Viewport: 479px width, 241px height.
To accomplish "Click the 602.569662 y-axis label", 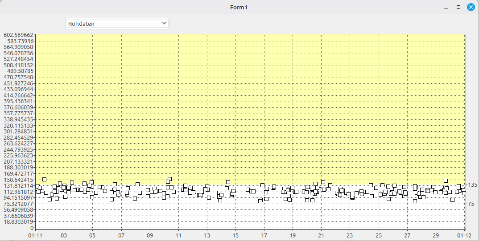I will click(18, 35).
